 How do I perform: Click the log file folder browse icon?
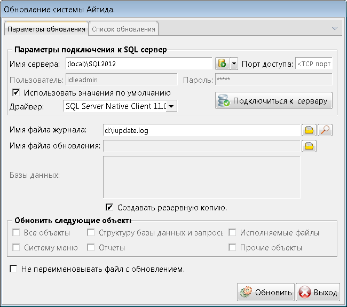point(309,130)
